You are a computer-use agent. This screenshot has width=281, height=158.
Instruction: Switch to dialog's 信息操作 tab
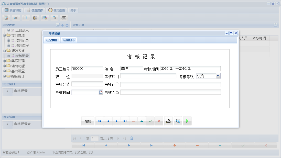(x=52, y=40)
